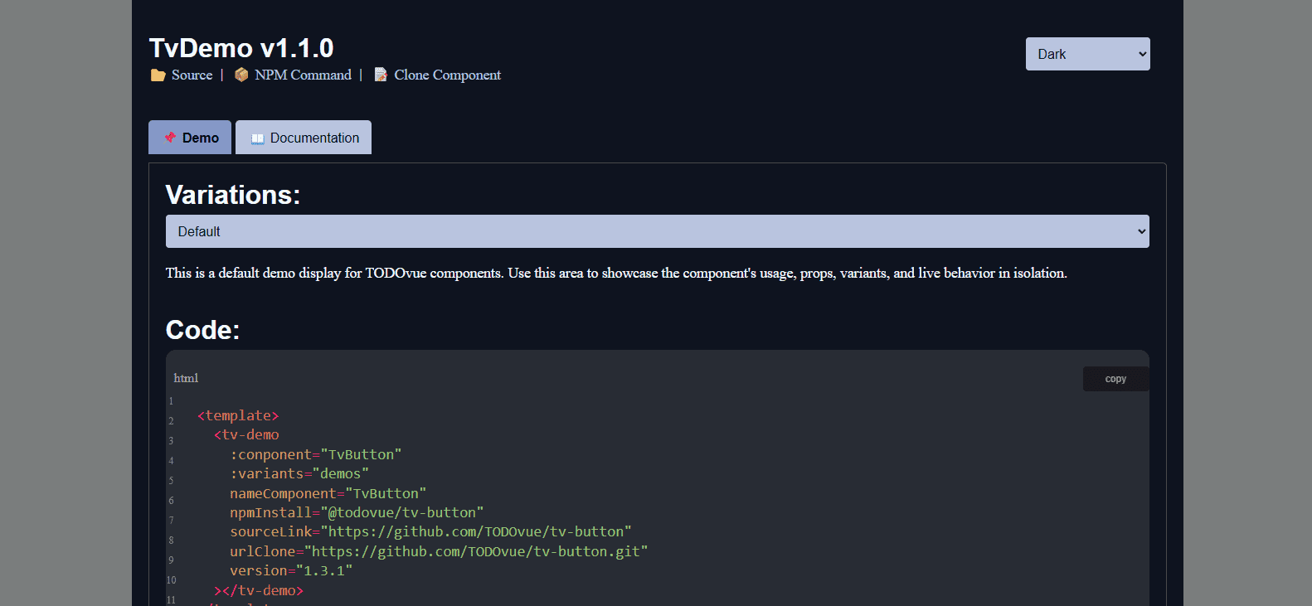Screen dimensions: 1312x606
Task: Click the book icon on the Documentation tab
Action: coord(257,138)
